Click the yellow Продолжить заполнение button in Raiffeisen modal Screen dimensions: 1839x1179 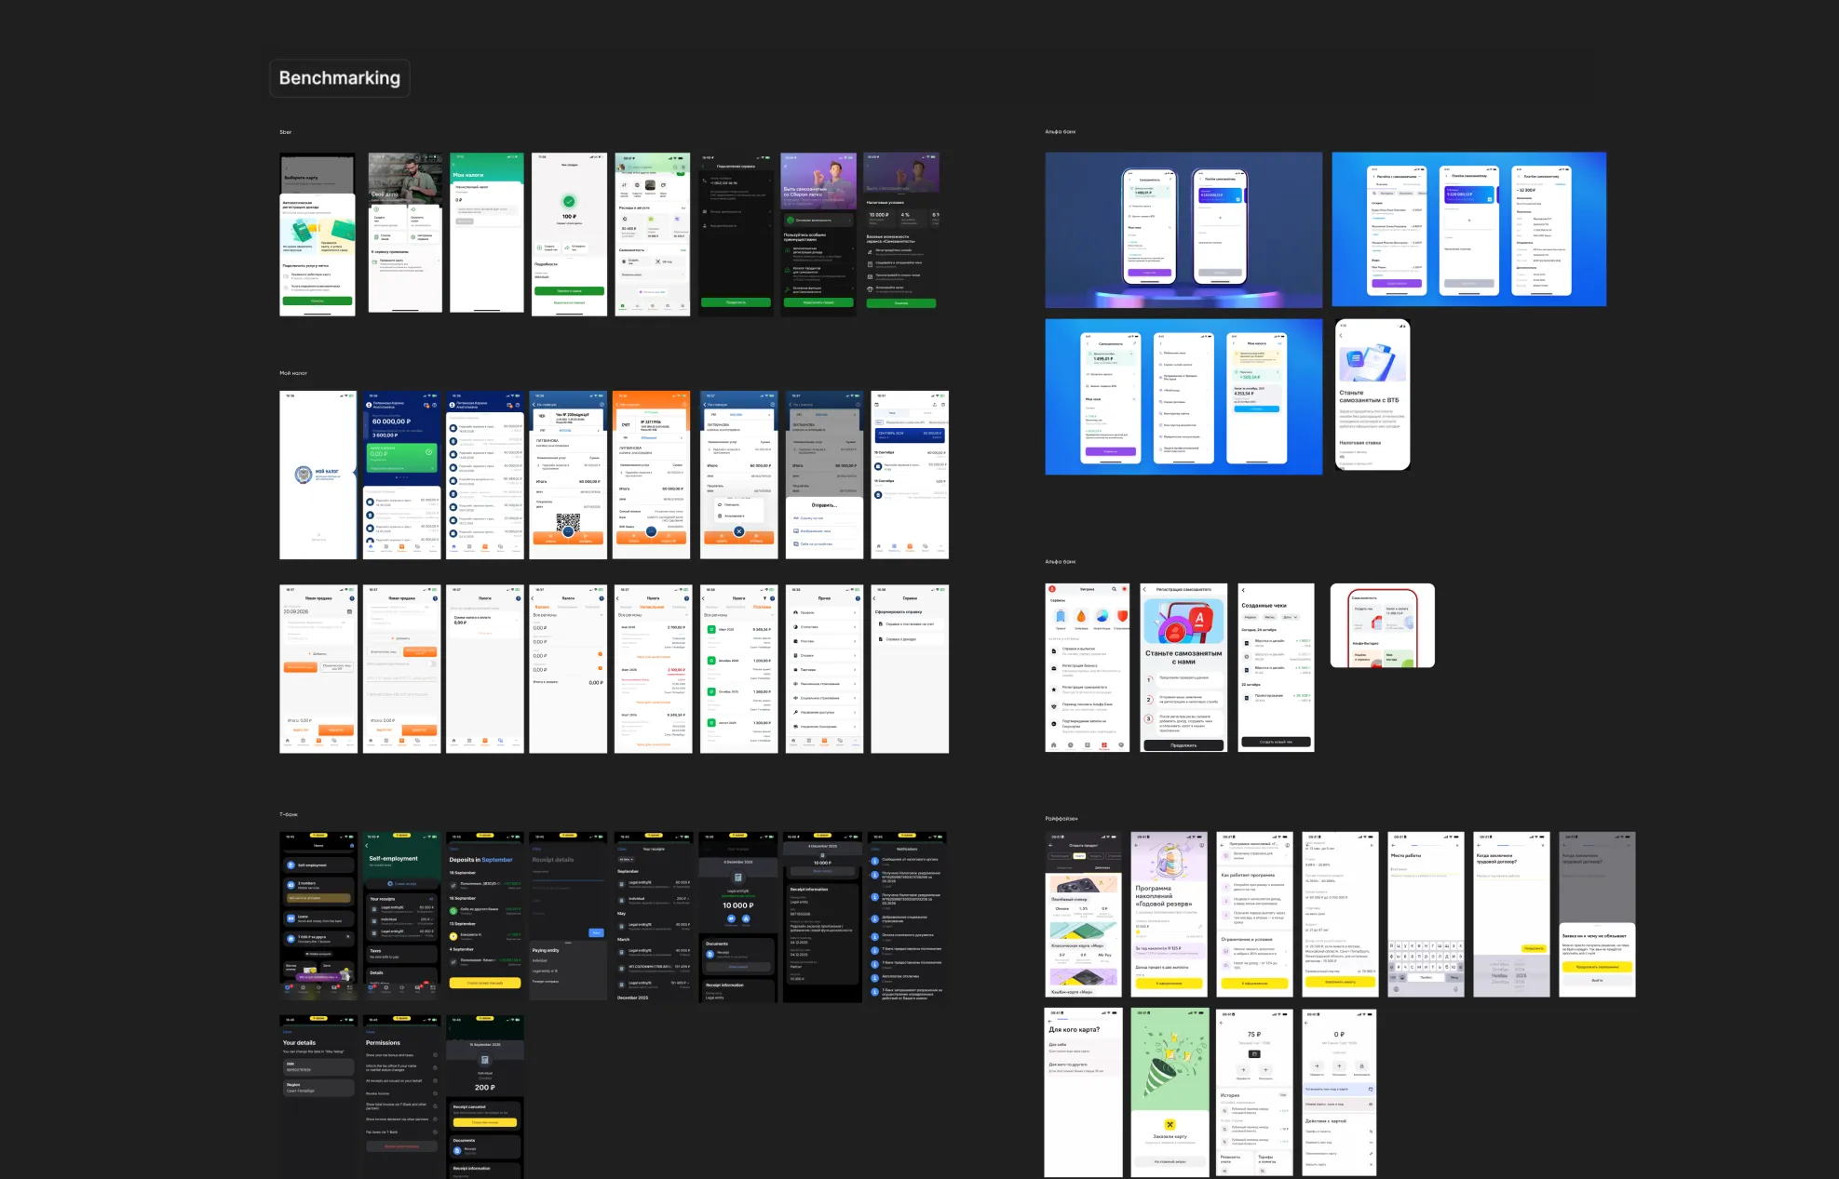1597,967
